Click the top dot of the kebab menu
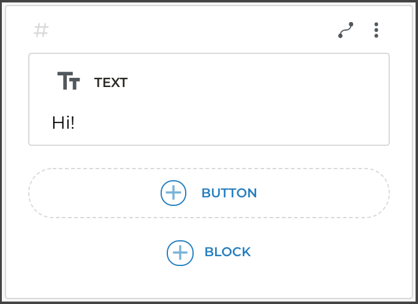This screenshot has height=304, width=418. (x=376, y=25)
